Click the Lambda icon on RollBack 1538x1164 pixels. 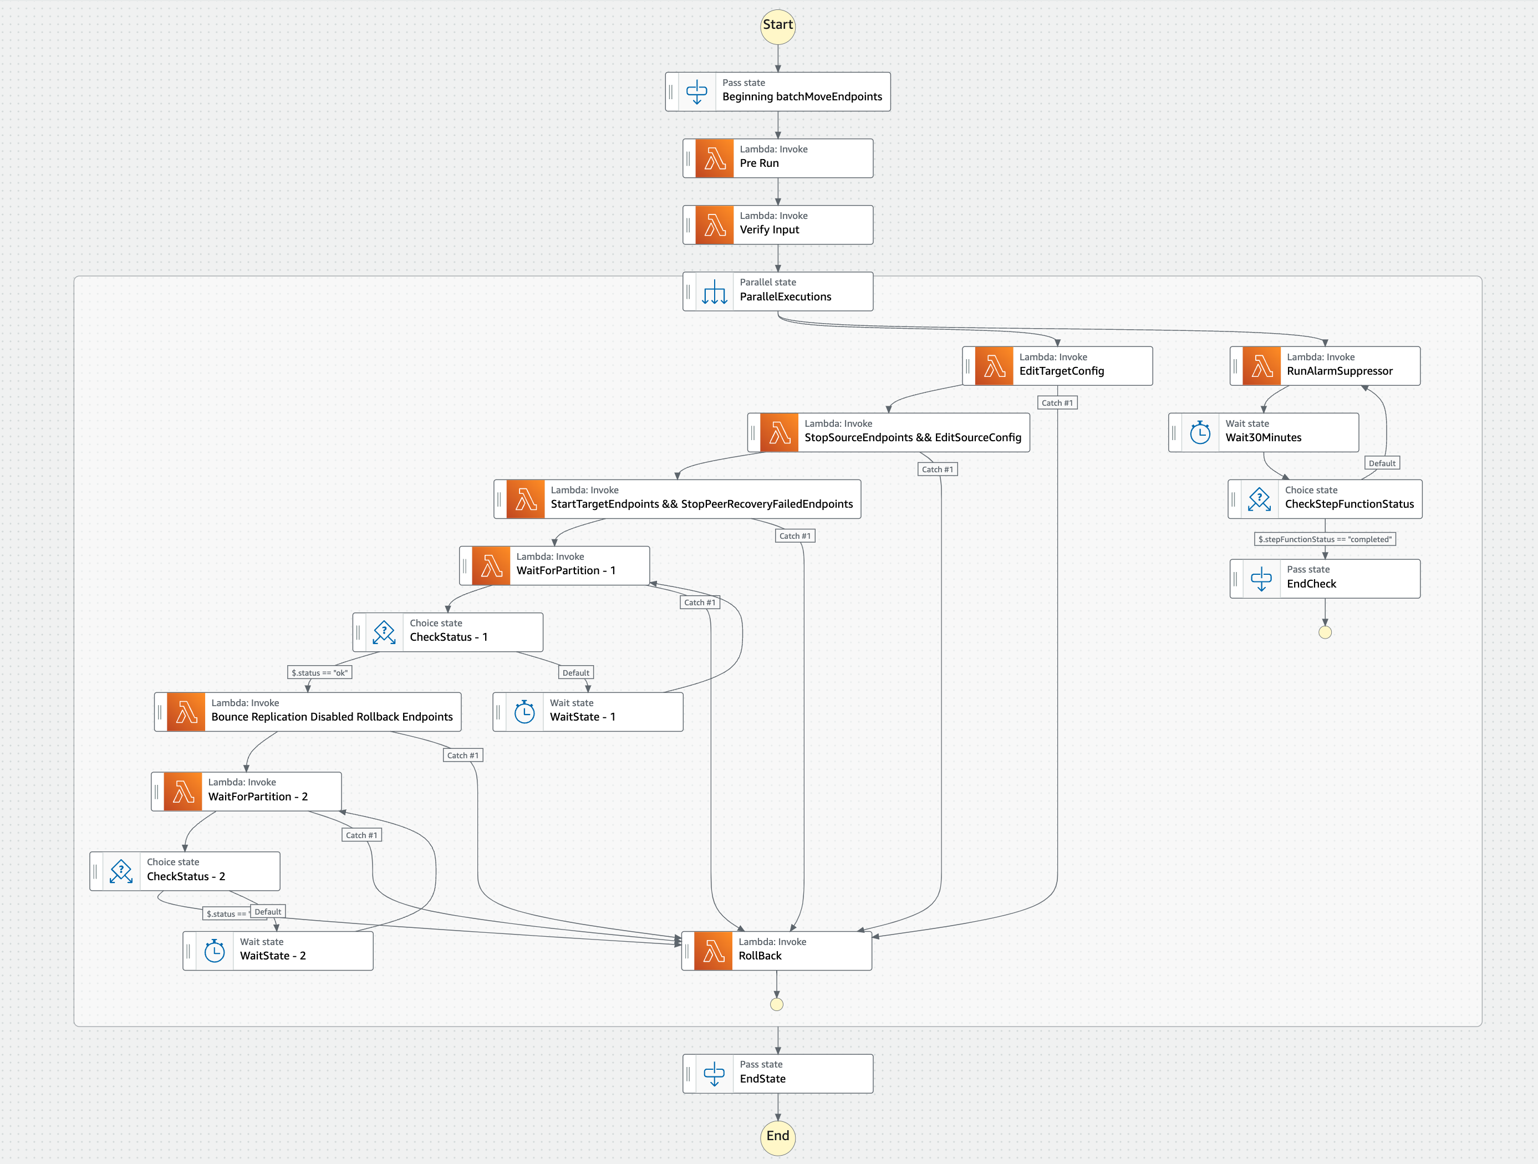[x=714, y=951]
